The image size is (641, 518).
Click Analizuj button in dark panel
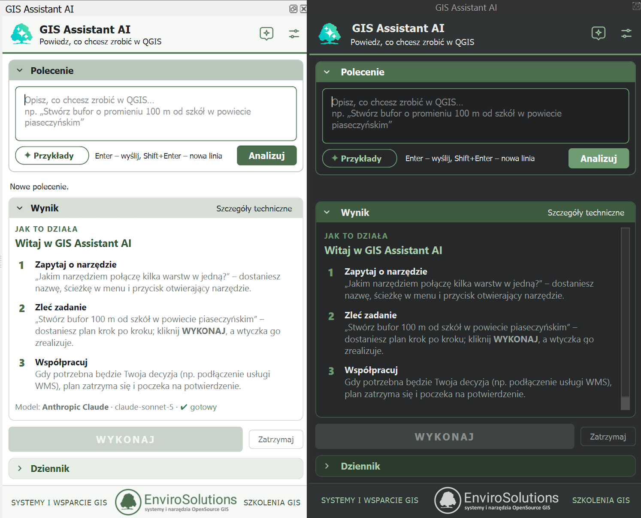[x=599, y=159]
